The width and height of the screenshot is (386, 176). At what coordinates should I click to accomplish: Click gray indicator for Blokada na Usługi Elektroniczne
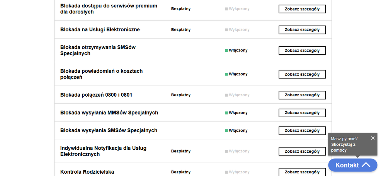pos(226,30)
